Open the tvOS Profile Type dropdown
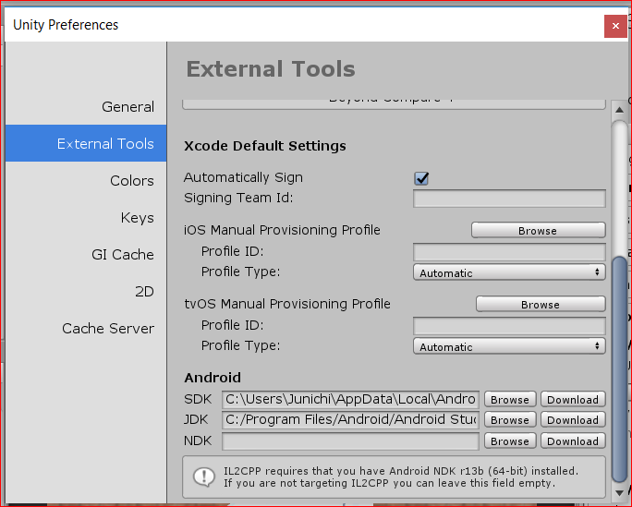The width and height of the screenshot is (632, 507). pyautogui.click(x=509, y=346)
